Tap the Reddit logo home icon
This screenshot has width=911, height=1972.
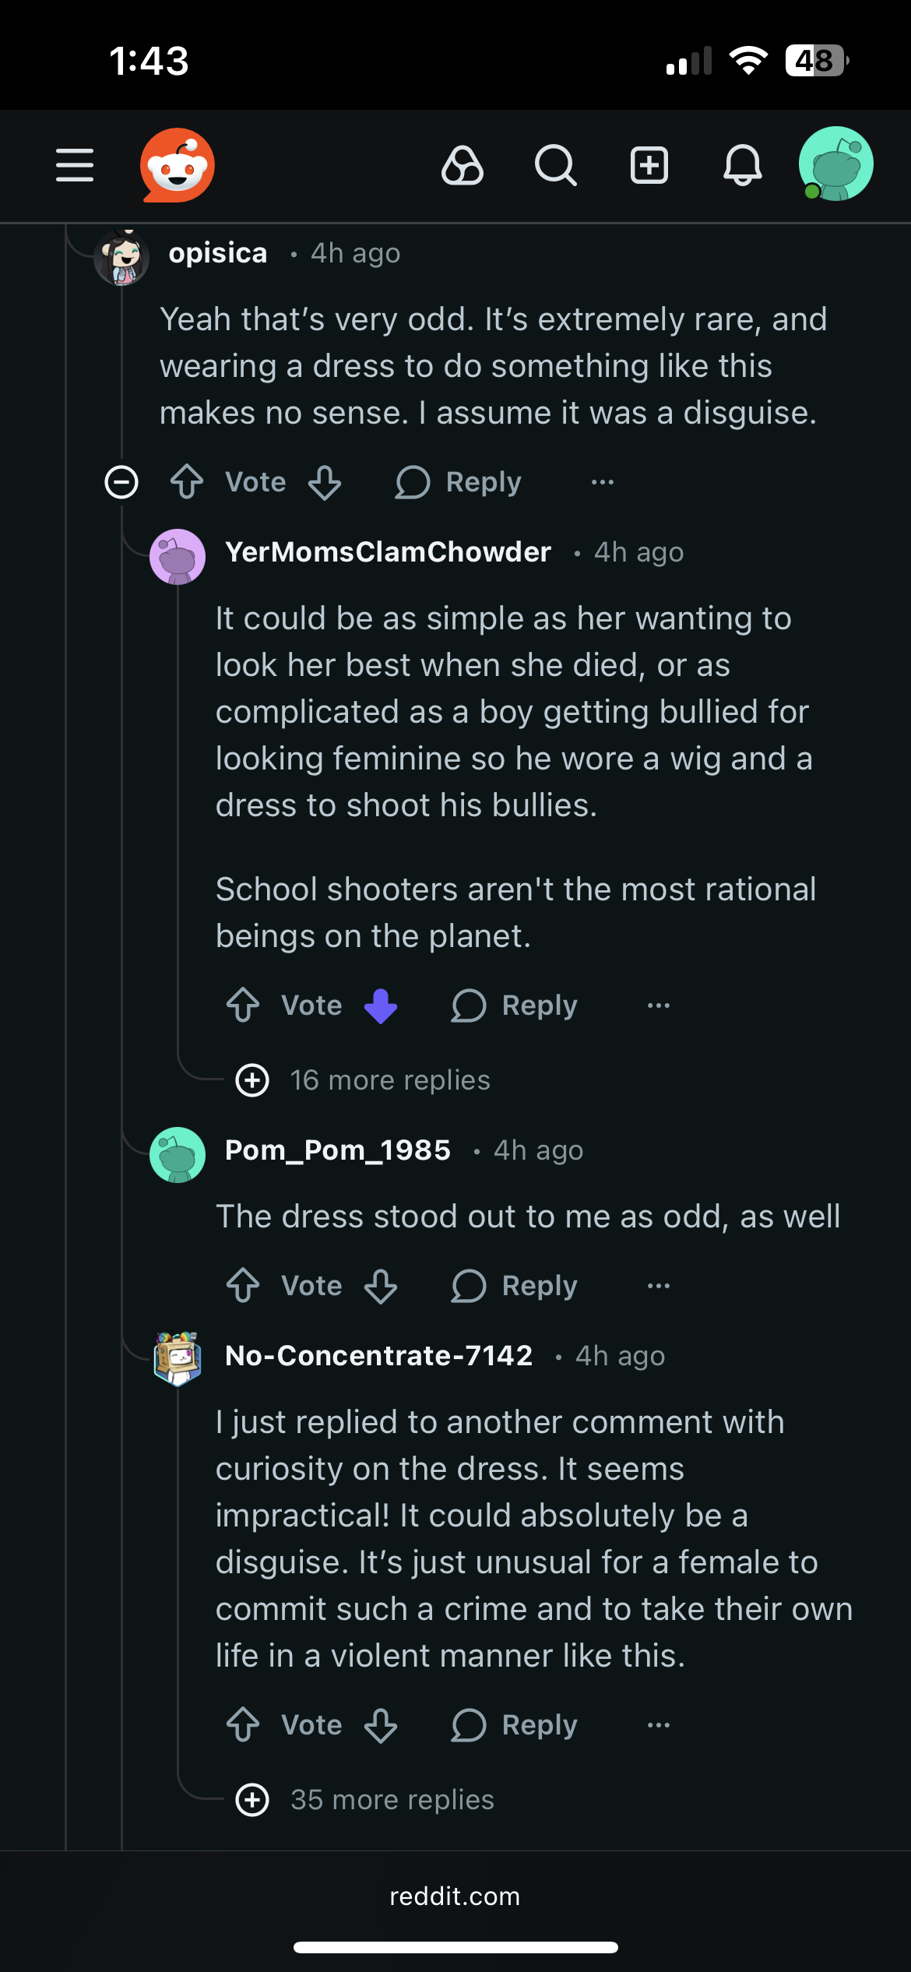pos(178,165)
